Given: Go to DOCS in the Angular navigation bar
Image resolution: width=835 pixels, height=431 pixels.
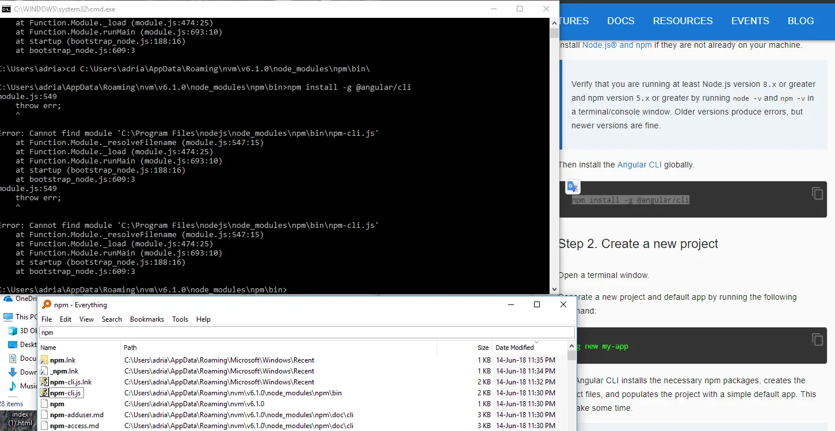Looking at the screenshot, I should (x=621, y=21).
